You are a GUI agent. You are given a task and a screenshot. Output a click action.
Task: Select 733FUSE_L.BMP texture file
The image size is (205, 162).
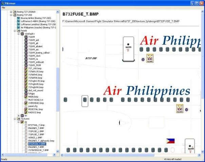pos(36,131)
